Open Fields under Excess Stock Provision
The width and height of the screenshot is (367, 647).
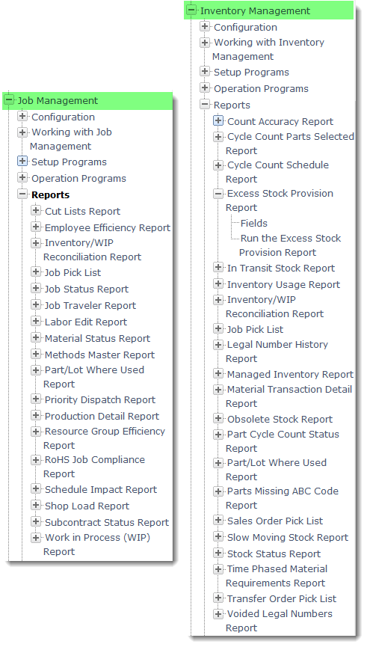tap(254, 223)
